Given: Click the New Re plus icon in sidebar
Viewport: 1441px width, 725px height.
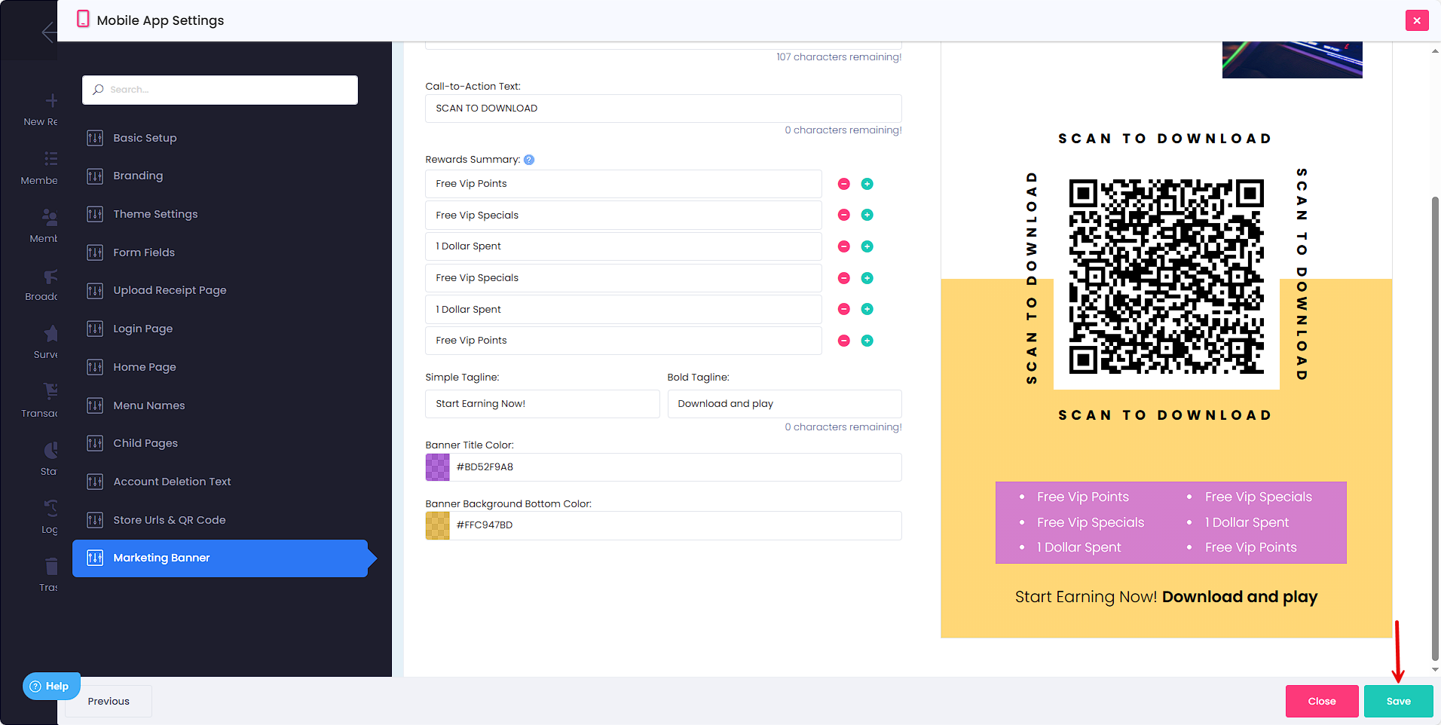Looking at the screenshot, I should click(51, 101).
